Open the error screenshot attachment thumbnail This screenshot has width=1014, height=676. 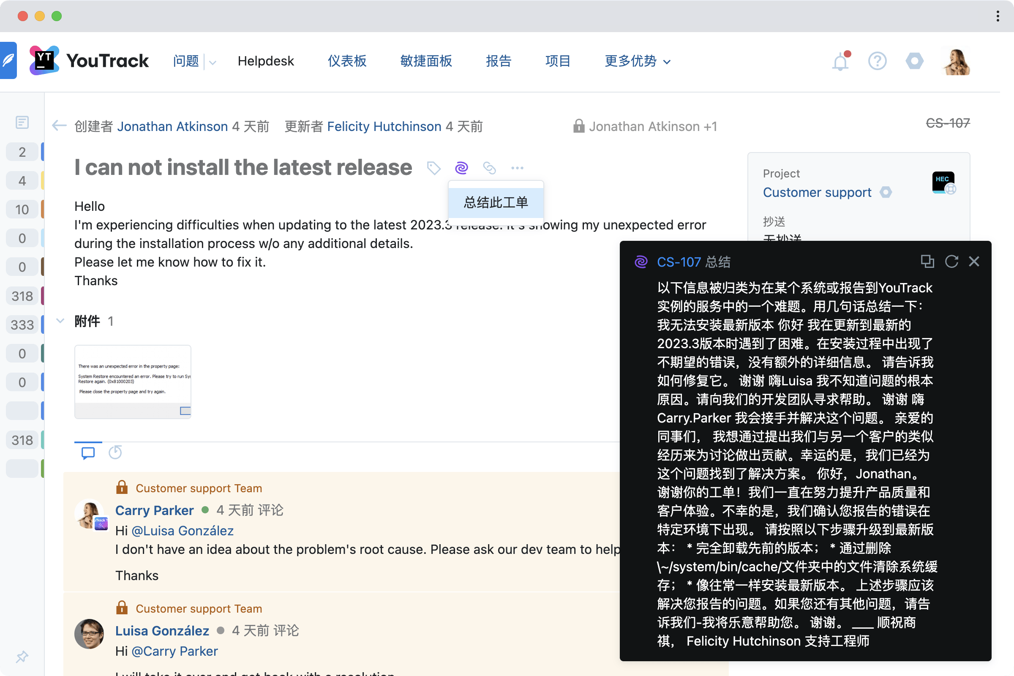[132, 381]
